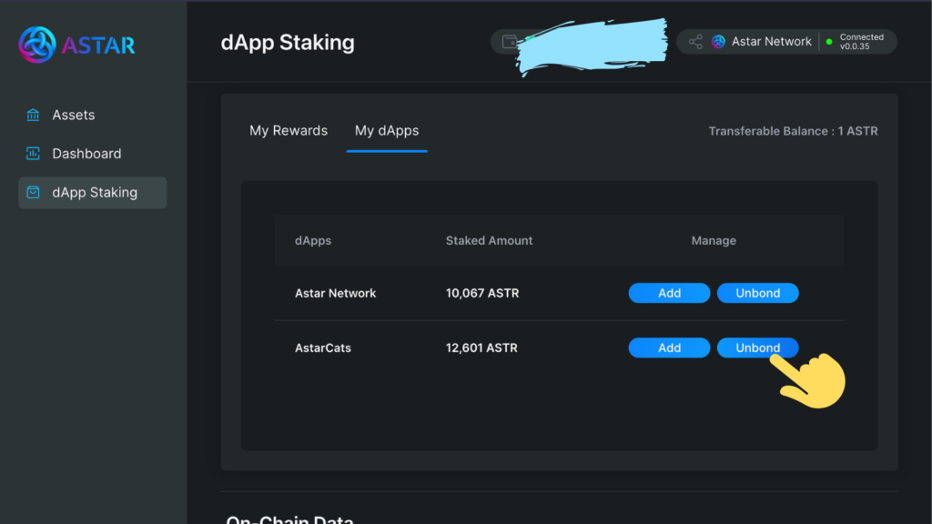Click the Assets bank icon
Viewport: 932px width, 524px height.
(33, 115)
